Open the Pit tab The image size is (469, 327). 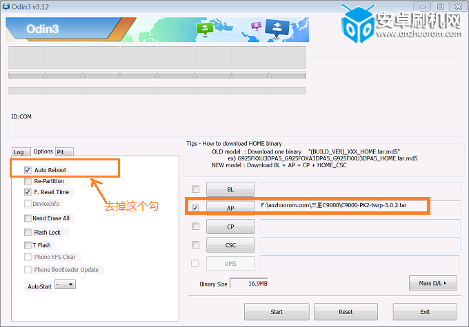pos(64,152)
